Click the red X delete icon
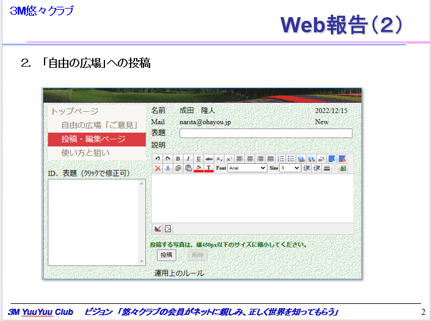 coord(158,168)
